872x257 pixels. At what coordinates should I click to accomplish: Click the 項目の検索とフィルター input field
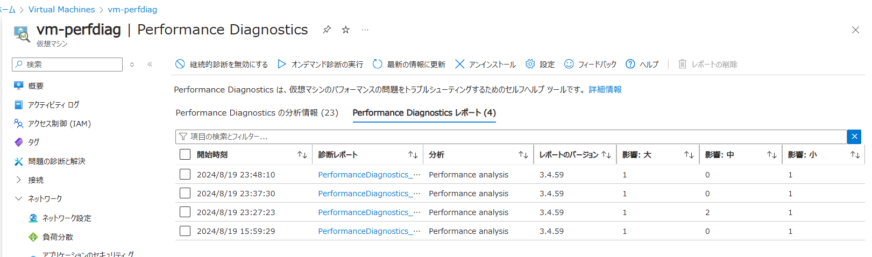pyautogui.click(x=511, y=137)
